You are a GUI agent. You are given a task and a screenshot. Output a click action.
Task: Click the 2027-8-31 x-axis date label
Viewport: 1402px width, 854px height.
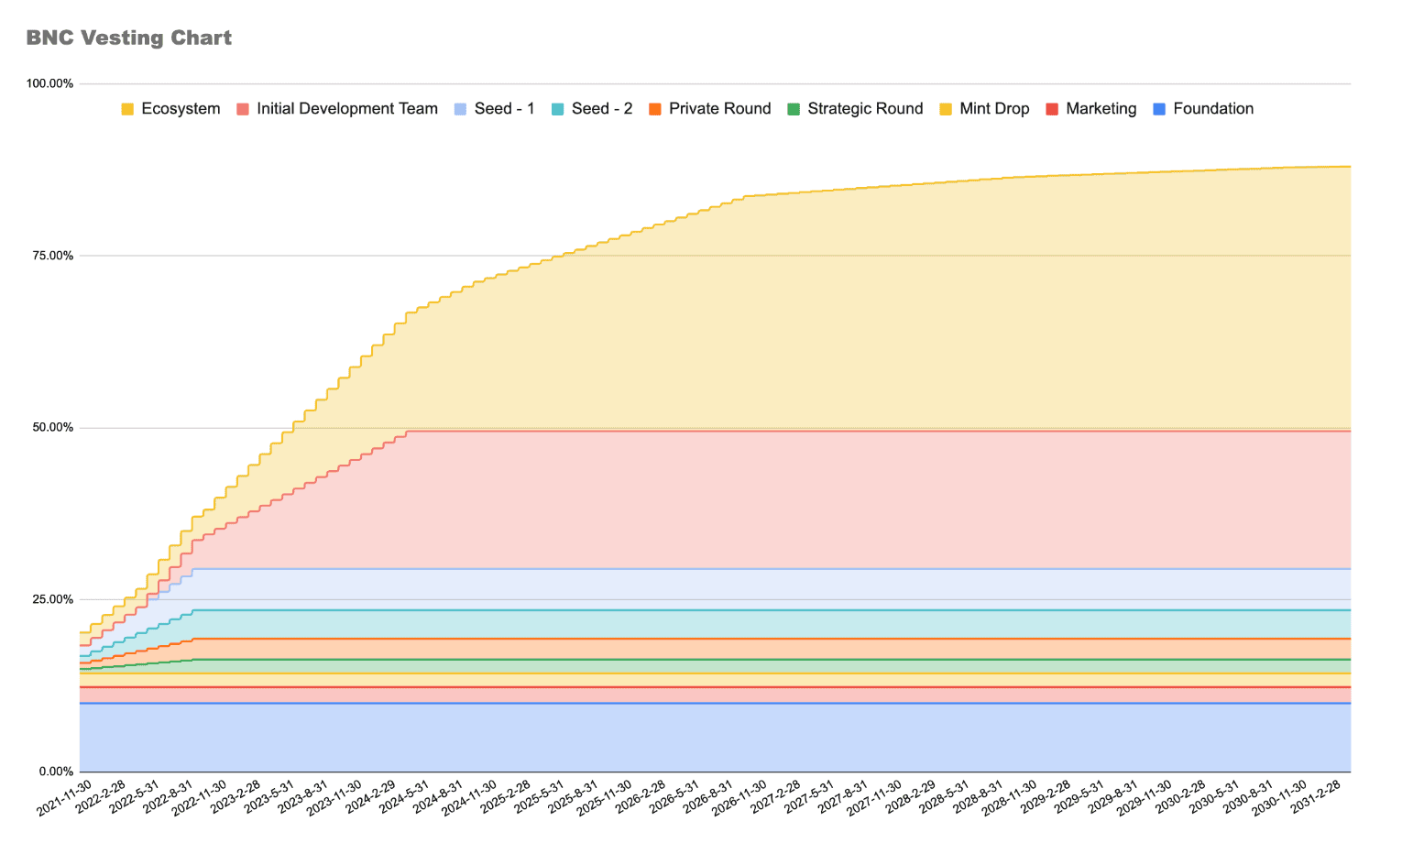coord(843,798)
